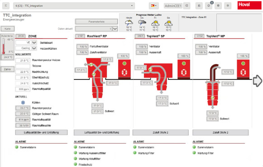Open the Daten aktuell dropdown arrow

(115, 29)
